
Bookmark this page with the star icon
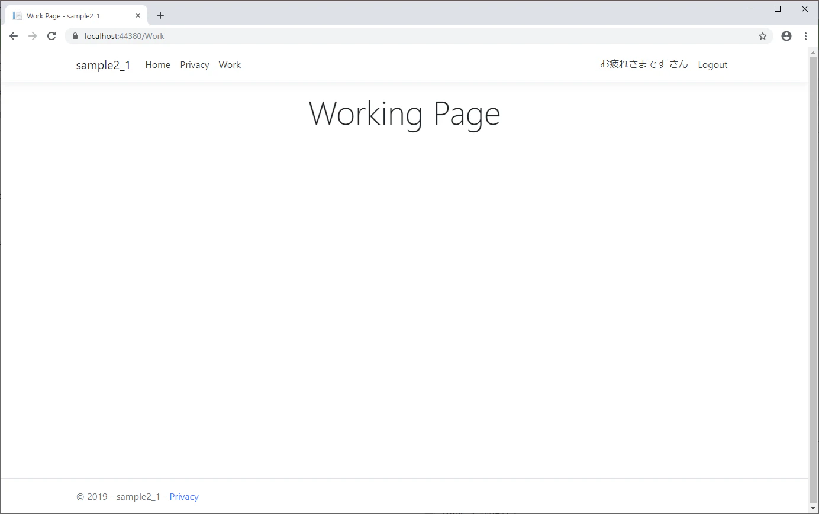(763, 36)
